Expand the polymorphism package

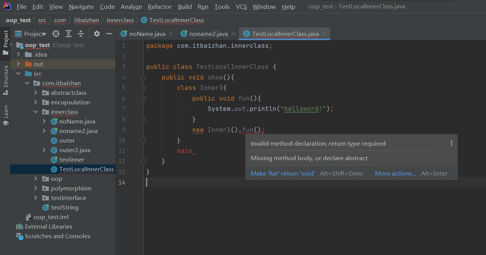[x=36, y=188]
